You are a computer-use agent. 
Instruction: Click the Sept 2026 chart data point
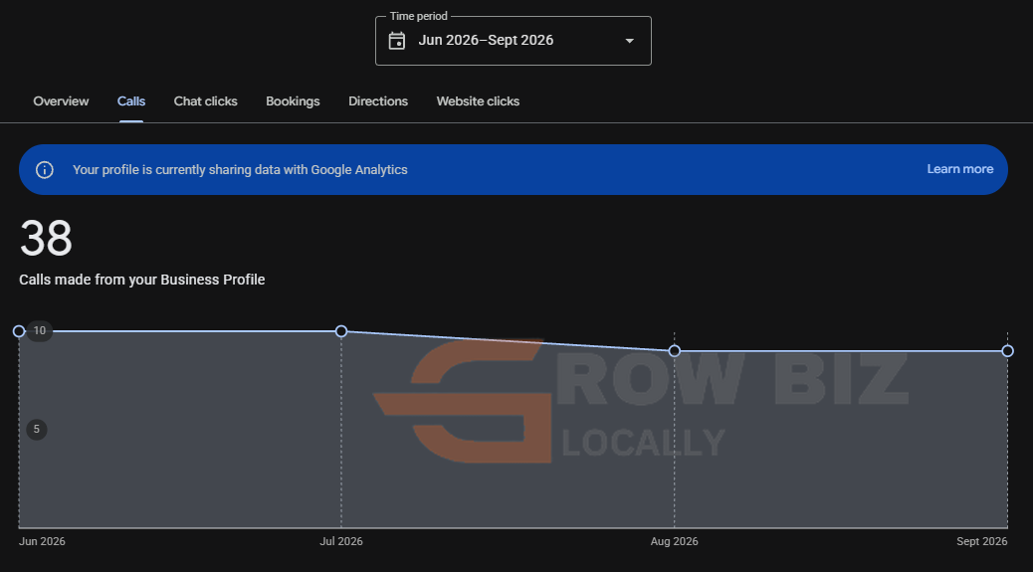point(1007,351)
